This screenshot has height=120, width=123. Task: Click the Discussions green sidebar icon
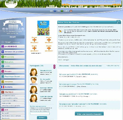click(2, 57)
